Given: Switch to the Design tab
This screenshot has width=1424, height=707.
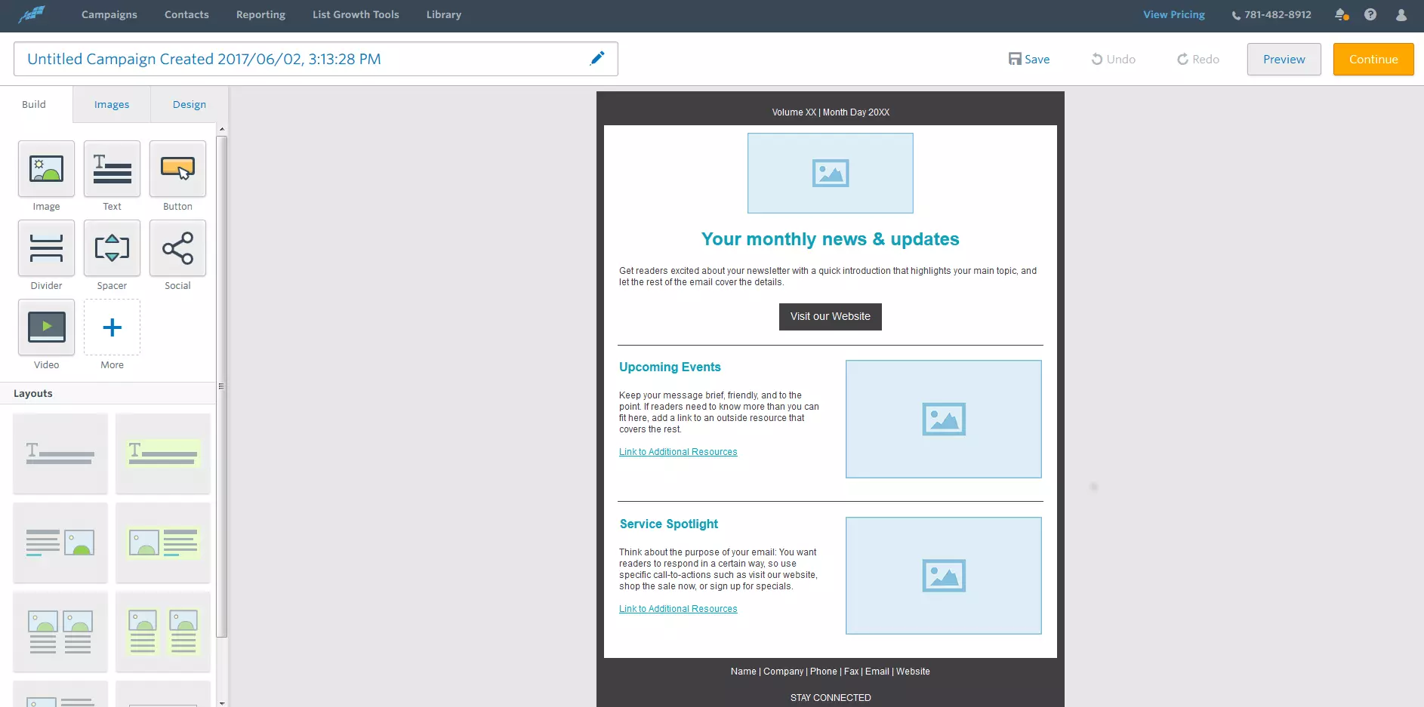Looking at the screenshot, I should [x=190, y=104].
